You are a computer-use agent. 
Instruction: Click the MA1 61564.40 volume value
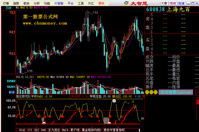click(x=59, y=77)
